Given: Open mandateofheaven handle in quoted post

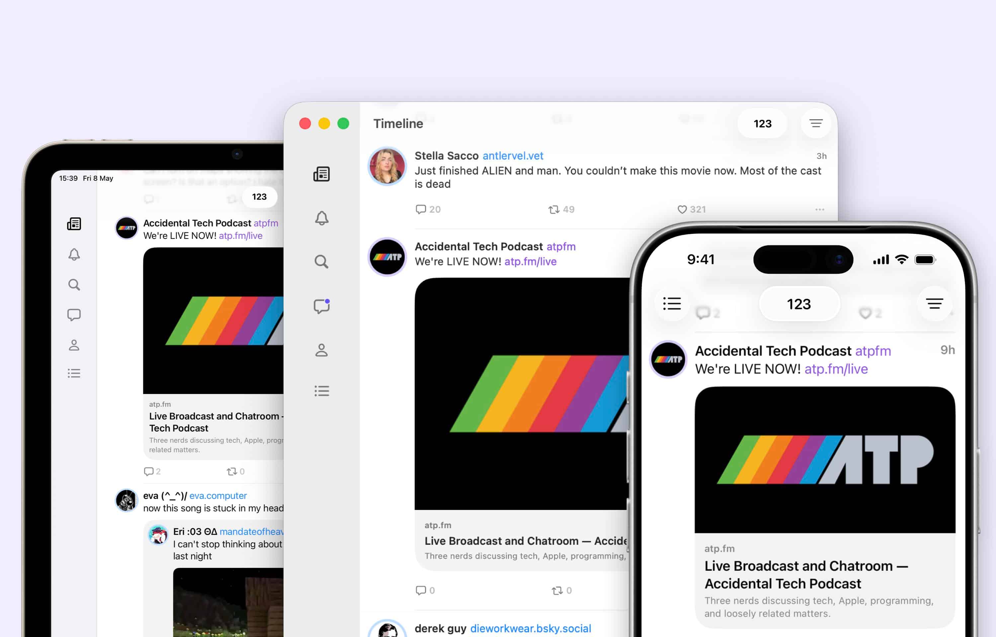Looking at the screenshot, I should pos(252,531).
